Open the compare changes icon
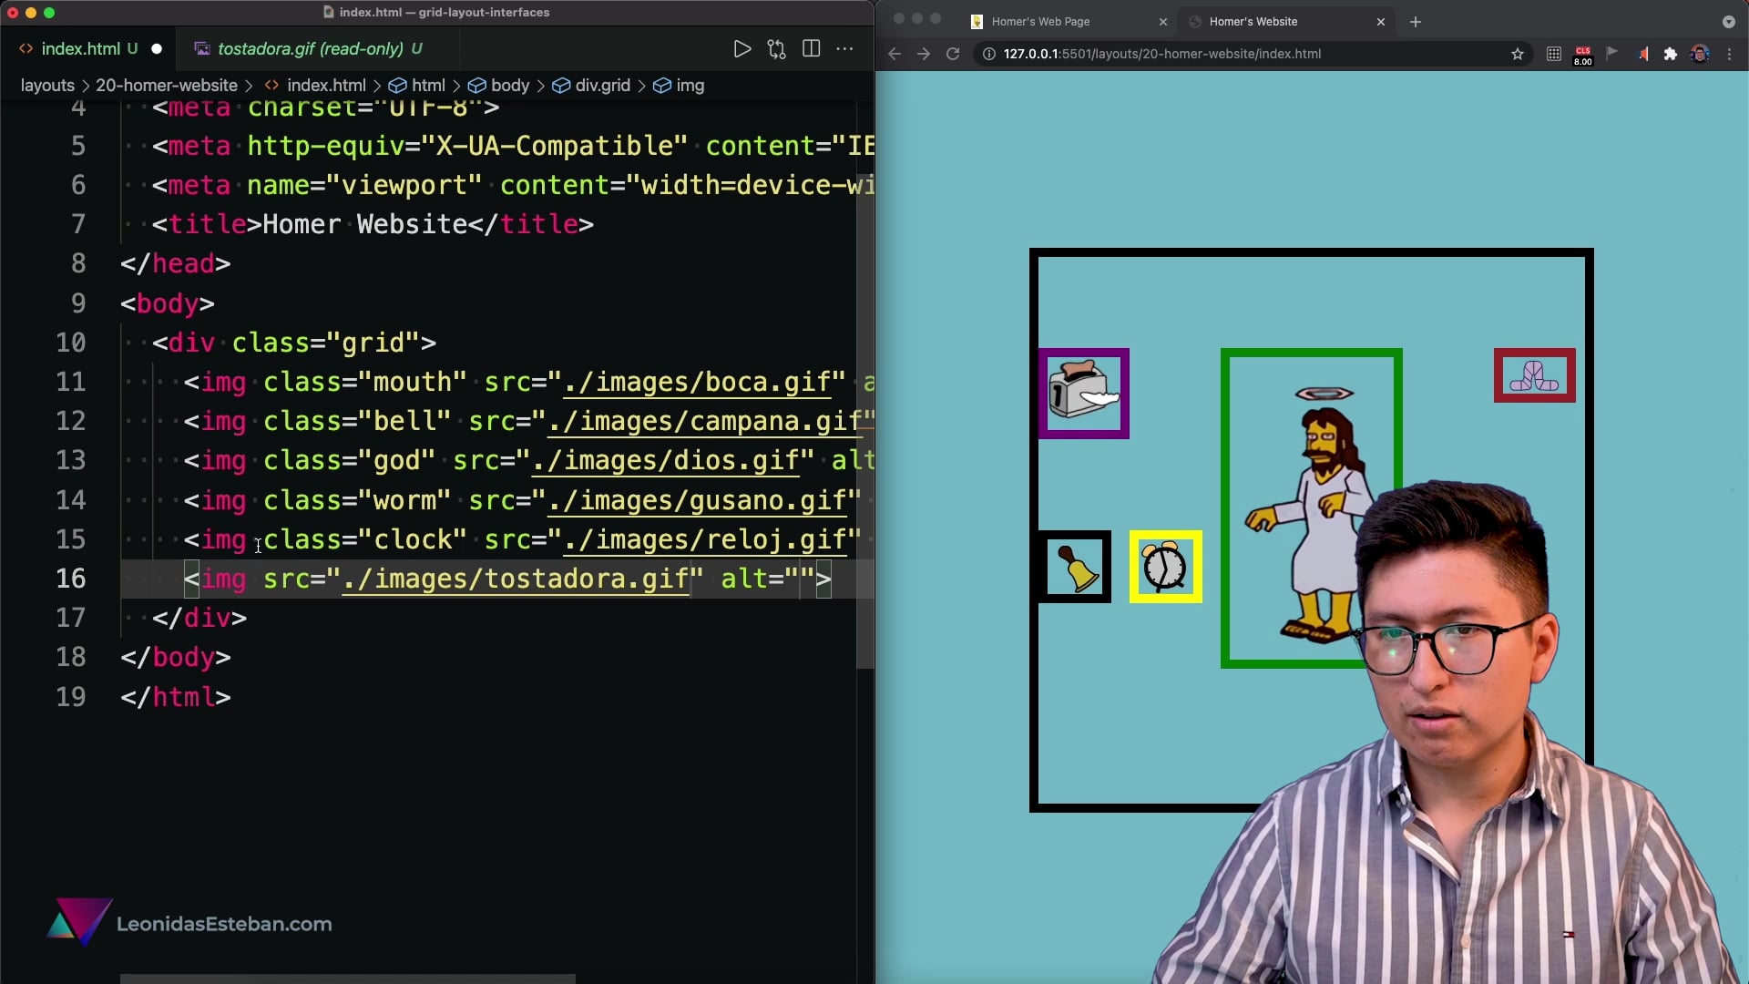Image resolution: width=1749 pixels, height=984 pixels. click(776, 49)
